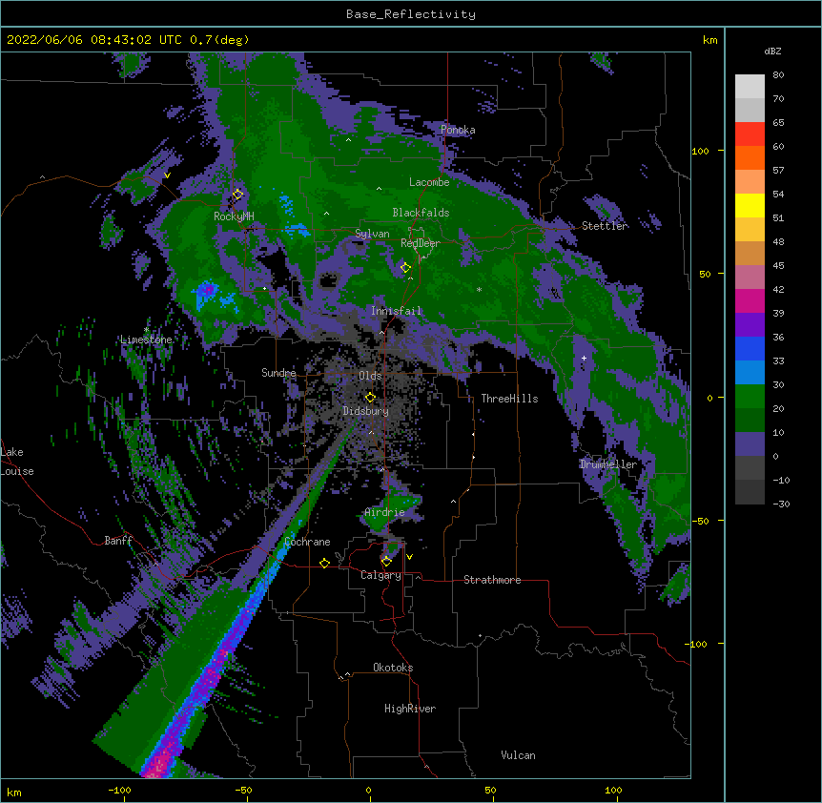
Task: Click the yellow v marker northeast of Calgary
Action: click(409, 557)
